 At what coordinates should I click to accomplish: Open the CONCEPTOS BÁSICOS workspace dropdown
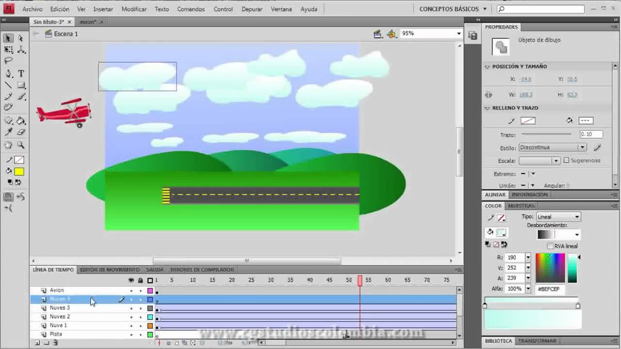point(453,9)
